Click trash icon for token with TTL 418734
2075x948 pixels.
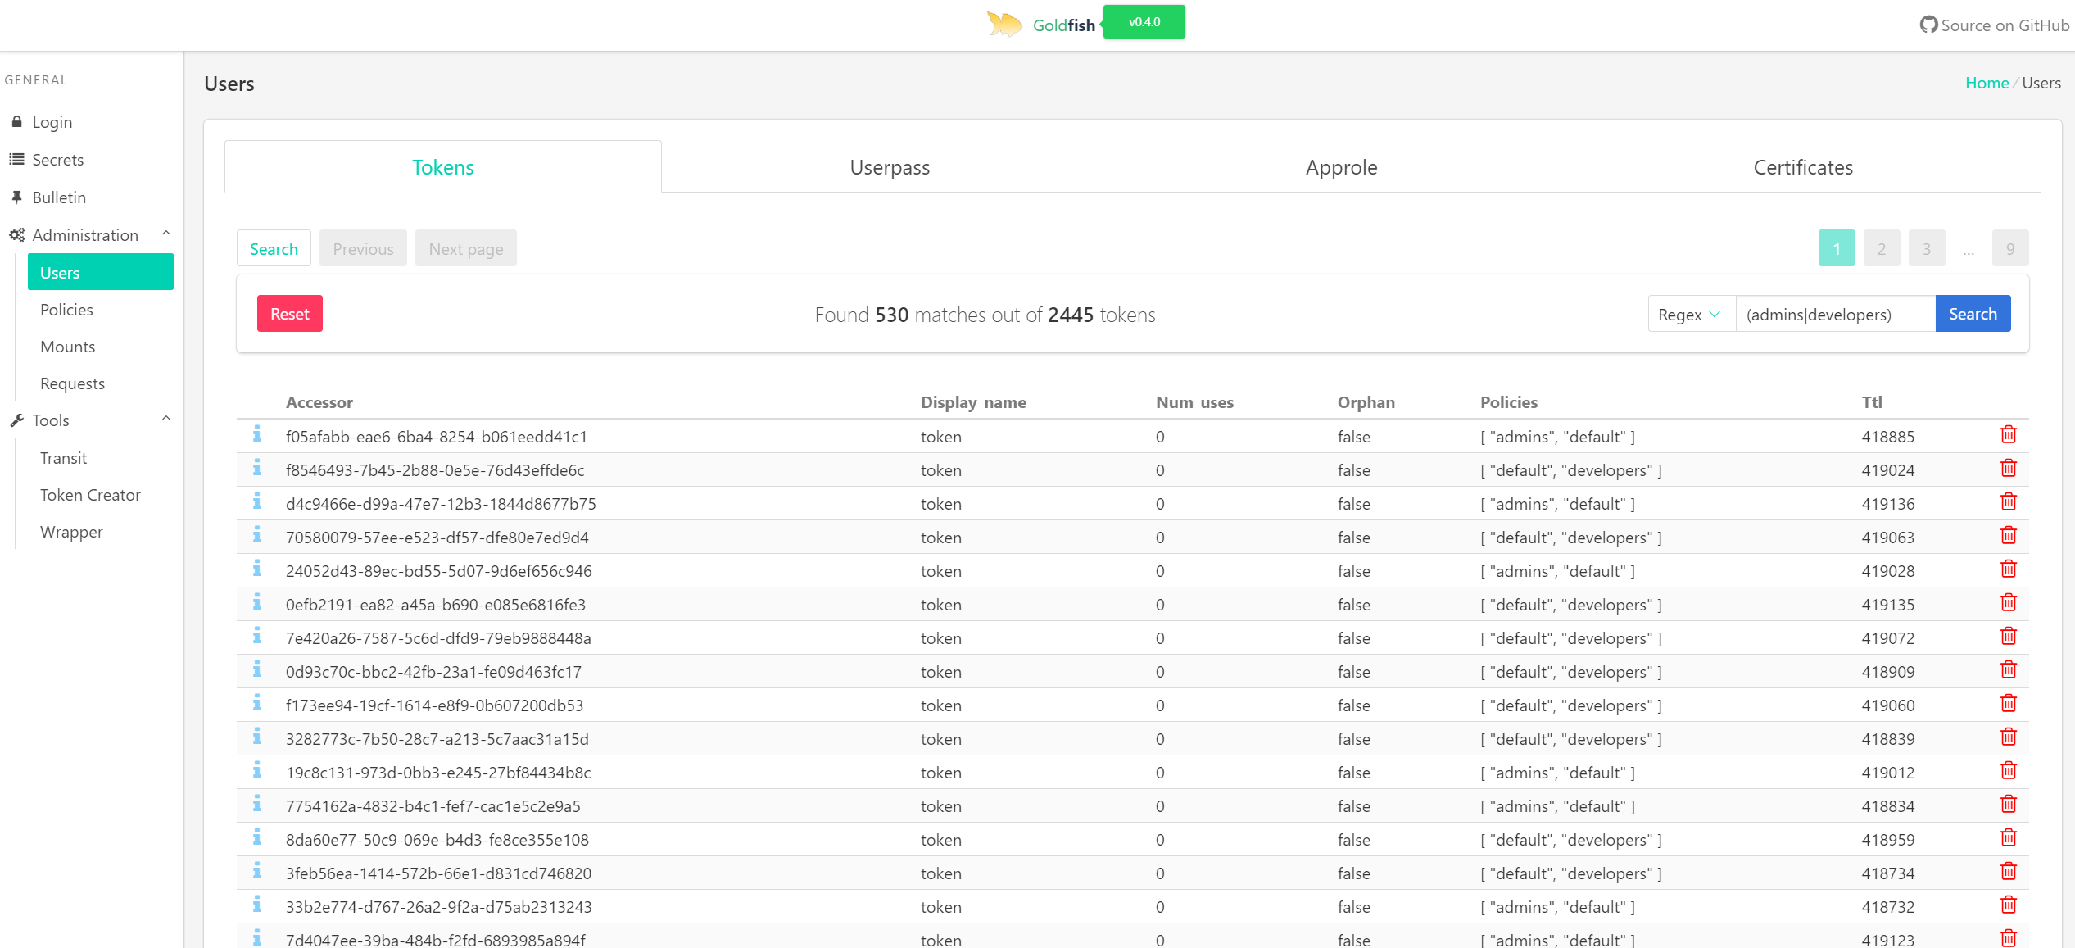[x=2008, y=872]
